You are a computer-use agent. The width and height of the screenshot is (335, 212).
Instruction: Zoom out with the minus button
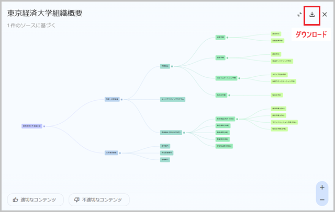322,199
